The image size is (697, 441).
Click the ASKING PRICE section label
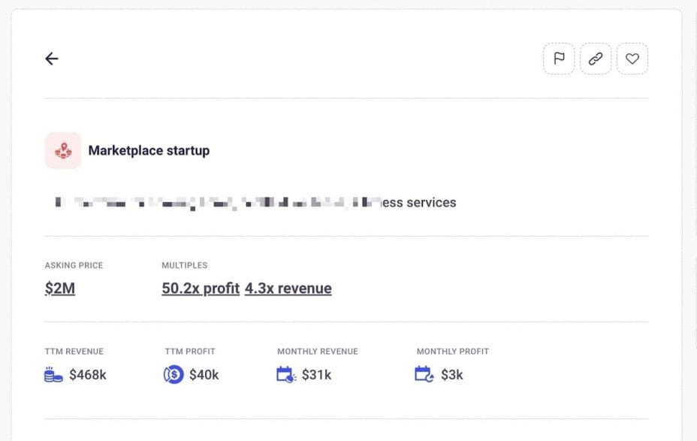[x=74, y=264]
